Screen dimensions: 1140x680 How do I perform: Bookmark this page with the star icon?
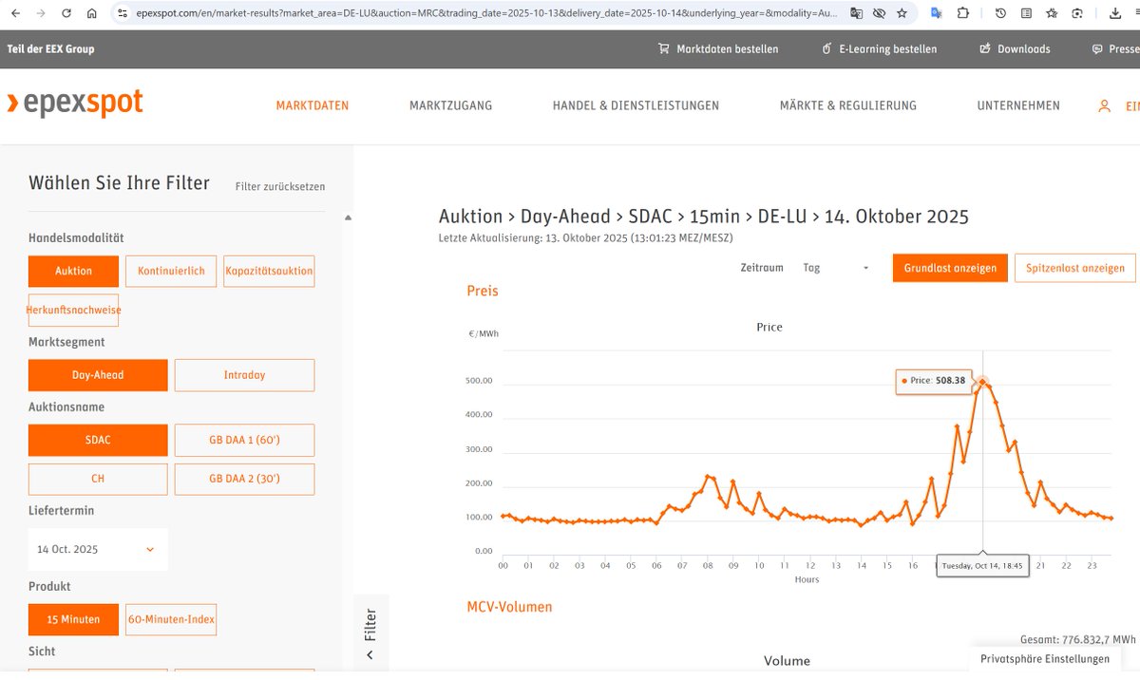point(902,13)
